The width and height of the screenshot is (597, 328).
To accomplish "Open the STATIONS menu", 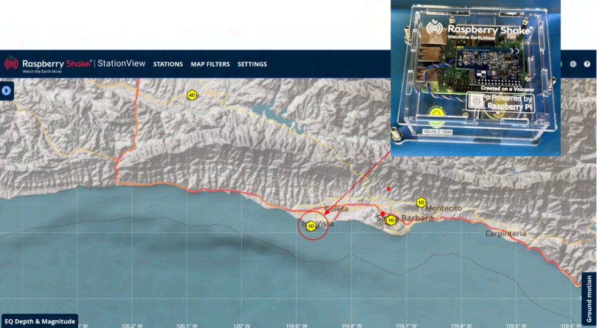I will click(168, 64).
